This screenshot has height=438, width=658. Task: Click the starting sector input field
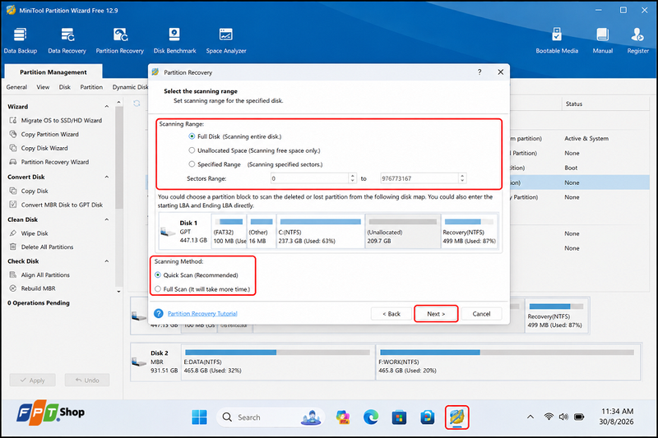click(309, 178)
